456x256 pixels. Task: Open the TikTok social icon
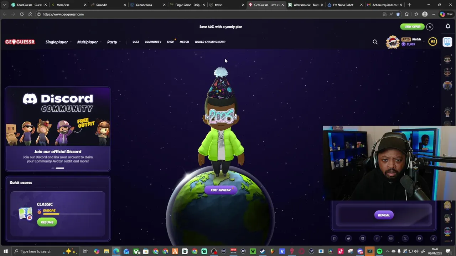pyautogui.click(x=434, y=239)
